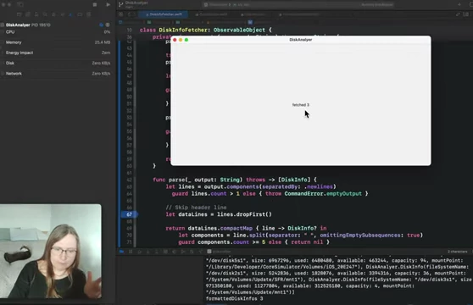The width and height of the screenshot is (473, 305).
Task: Open the Bookmarks navigator icon
Action: (x=36, y=14)
